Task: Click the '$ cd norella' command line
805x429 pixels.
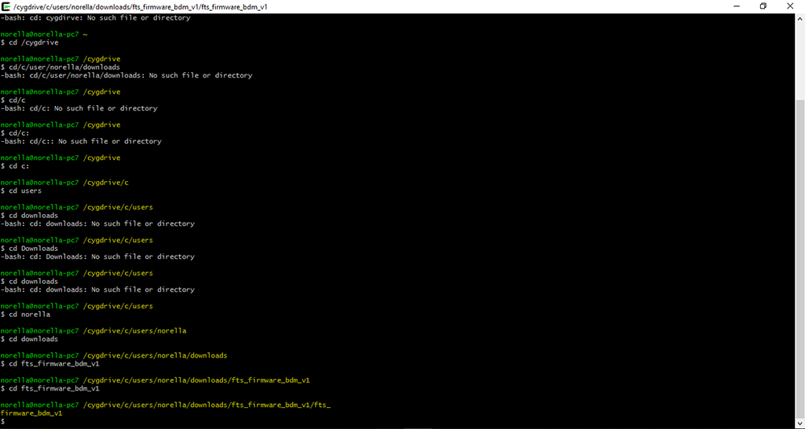Action: tap(26, 314)
